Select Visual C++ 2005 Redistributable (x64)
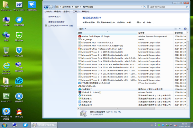This screenshot has width=193, height=128. pyautogui.click(x=132, y=55)
